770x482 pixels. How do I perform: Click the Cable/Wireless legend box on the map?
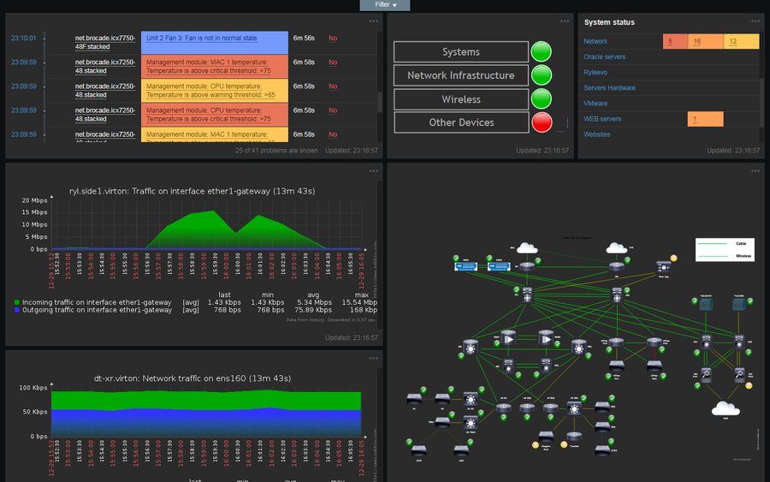(725, 250)
